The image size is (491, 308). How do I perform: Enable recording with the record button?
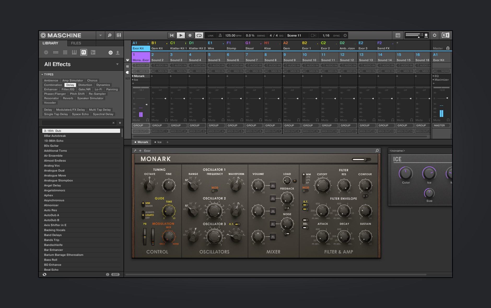click(190, 35)
